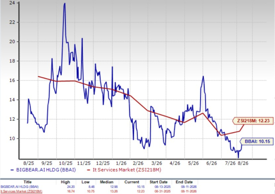Click the BIGBEAR.AI HLDG (BBAI) legend entry

pyautogui.click(x=43, y=170)
